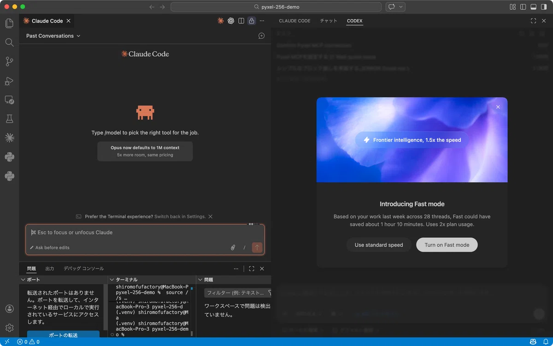
Task: Open the problems filter funnel options
Action: tap(270, 293)
